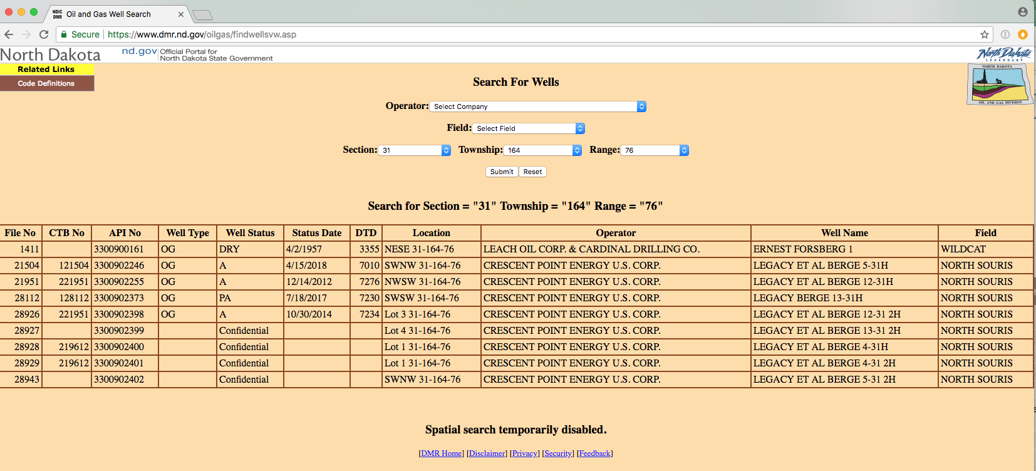Click the Well Name column header
Screen dimensions: 1036x471
point(845,233)
